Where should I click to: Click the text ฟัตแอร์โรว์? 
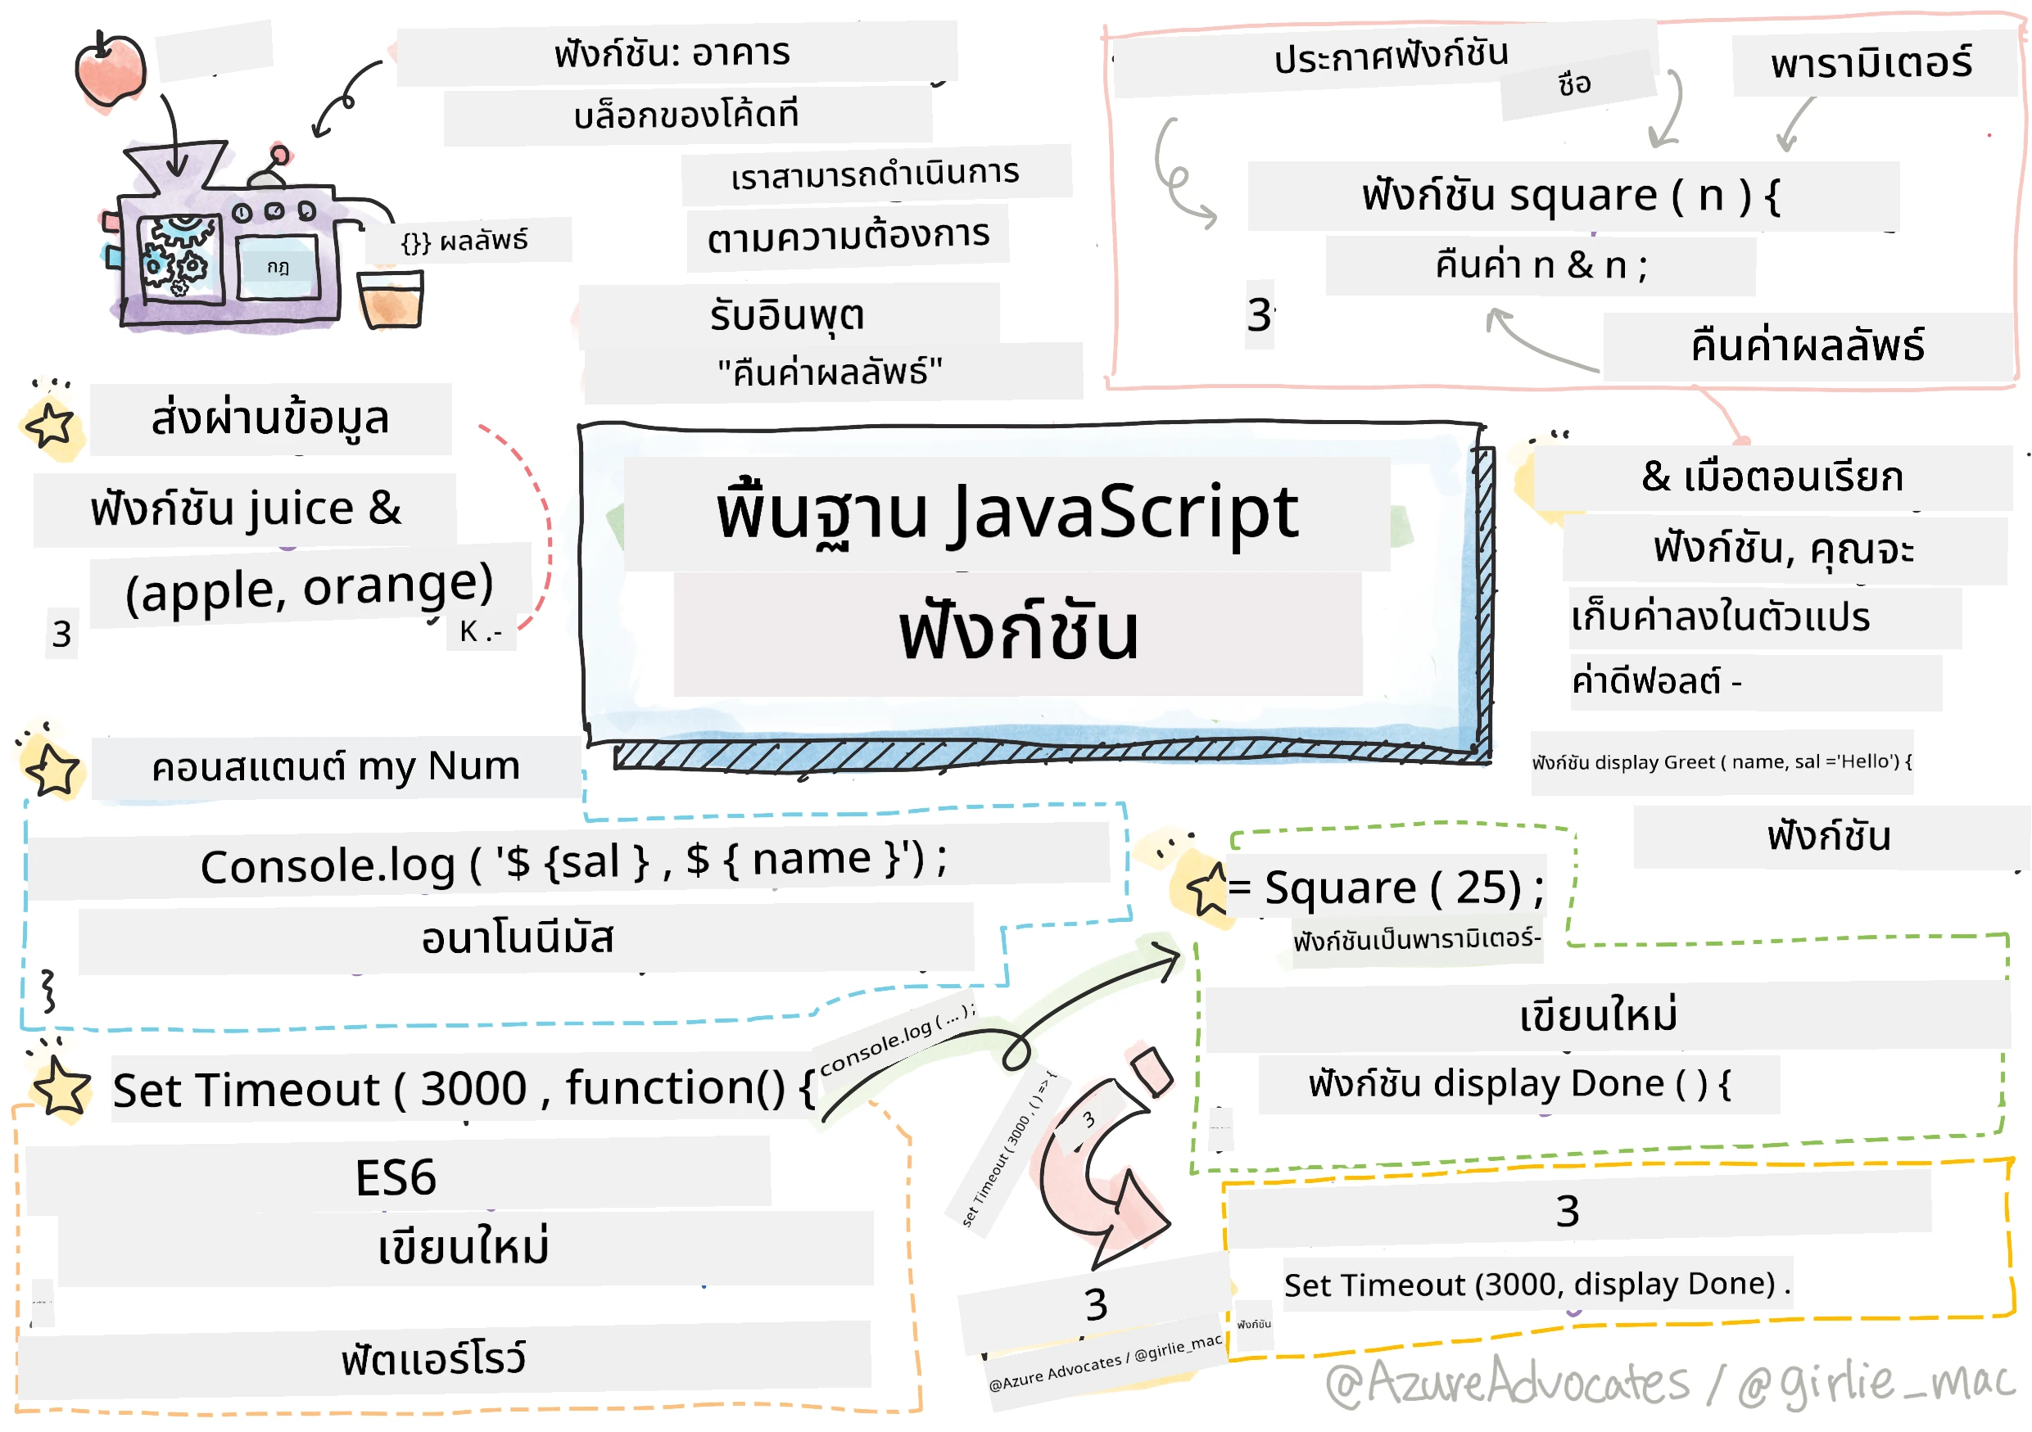click(433, 1359)
